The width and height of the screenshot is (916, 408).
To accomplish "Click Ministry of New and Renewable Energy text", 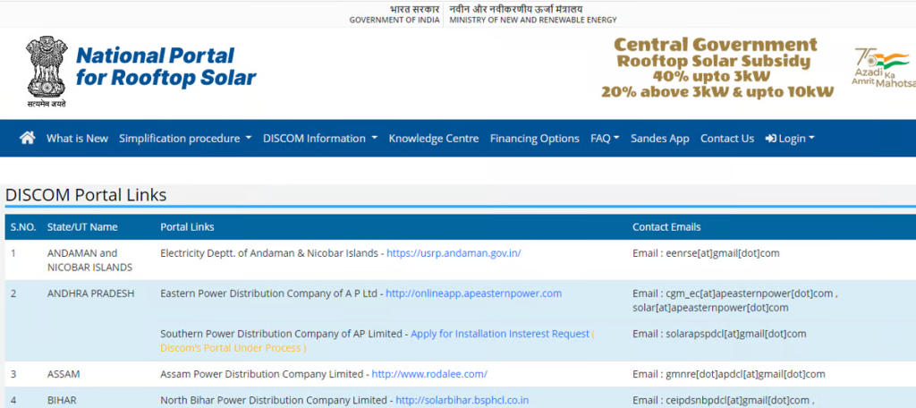I will click(533, 20).
